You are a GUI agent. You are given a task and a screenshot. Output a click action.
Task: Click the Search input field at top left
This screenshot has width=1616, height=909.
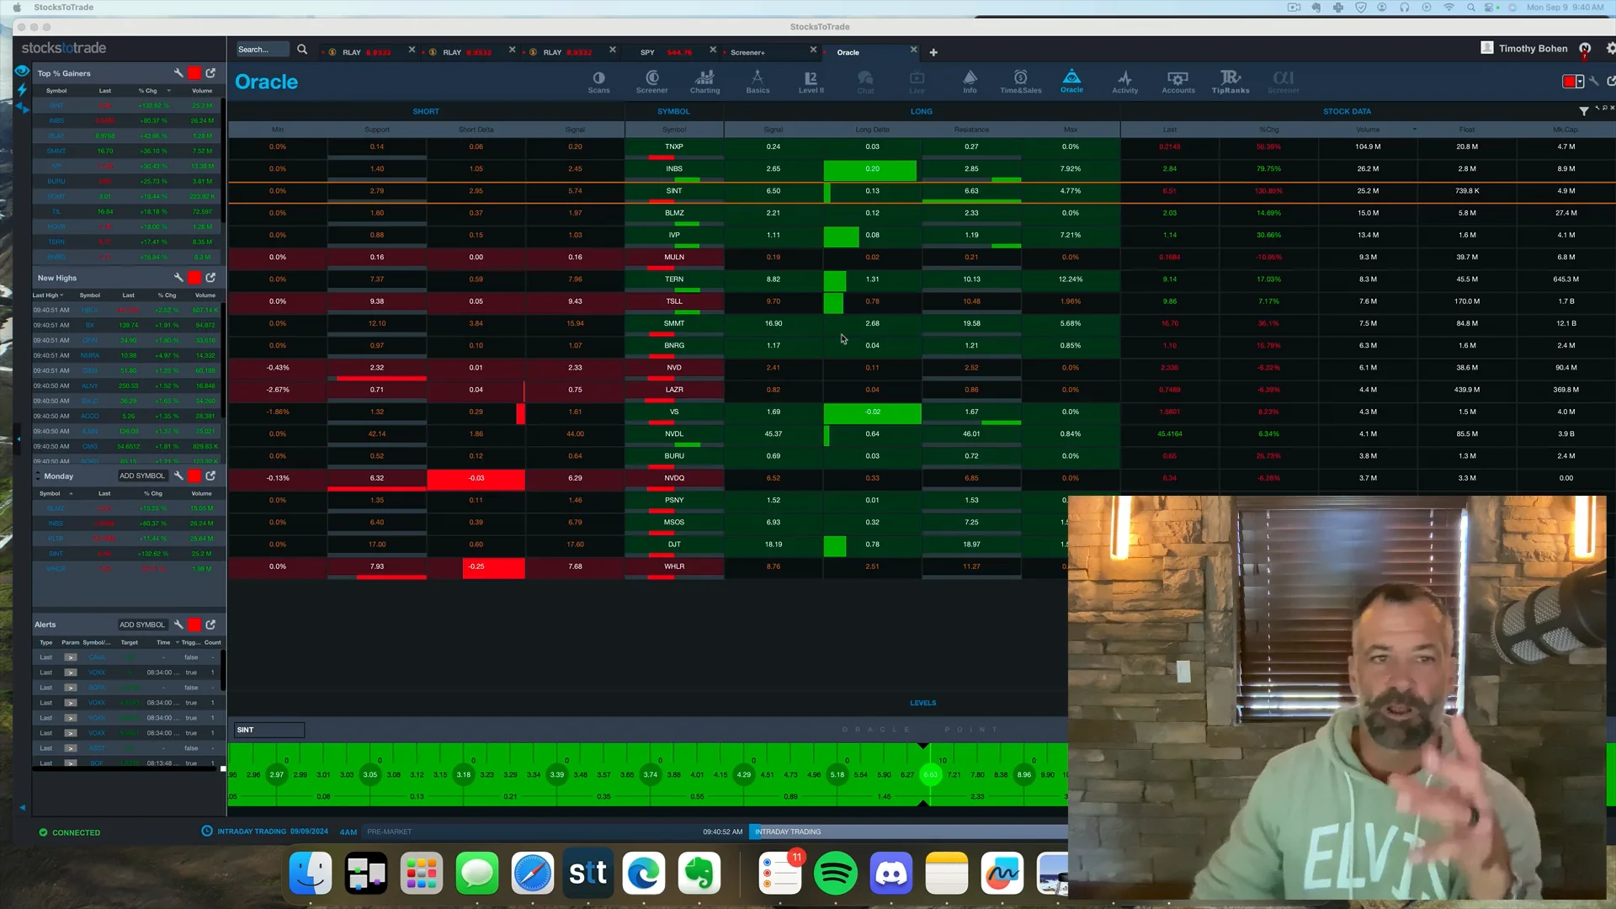coord(261,49)
